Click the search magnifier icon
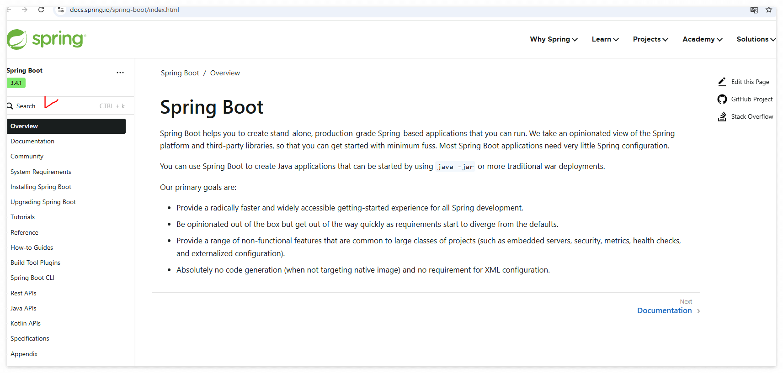The width and height of the screenshot is (783, 373). click(x=10, y=106)
